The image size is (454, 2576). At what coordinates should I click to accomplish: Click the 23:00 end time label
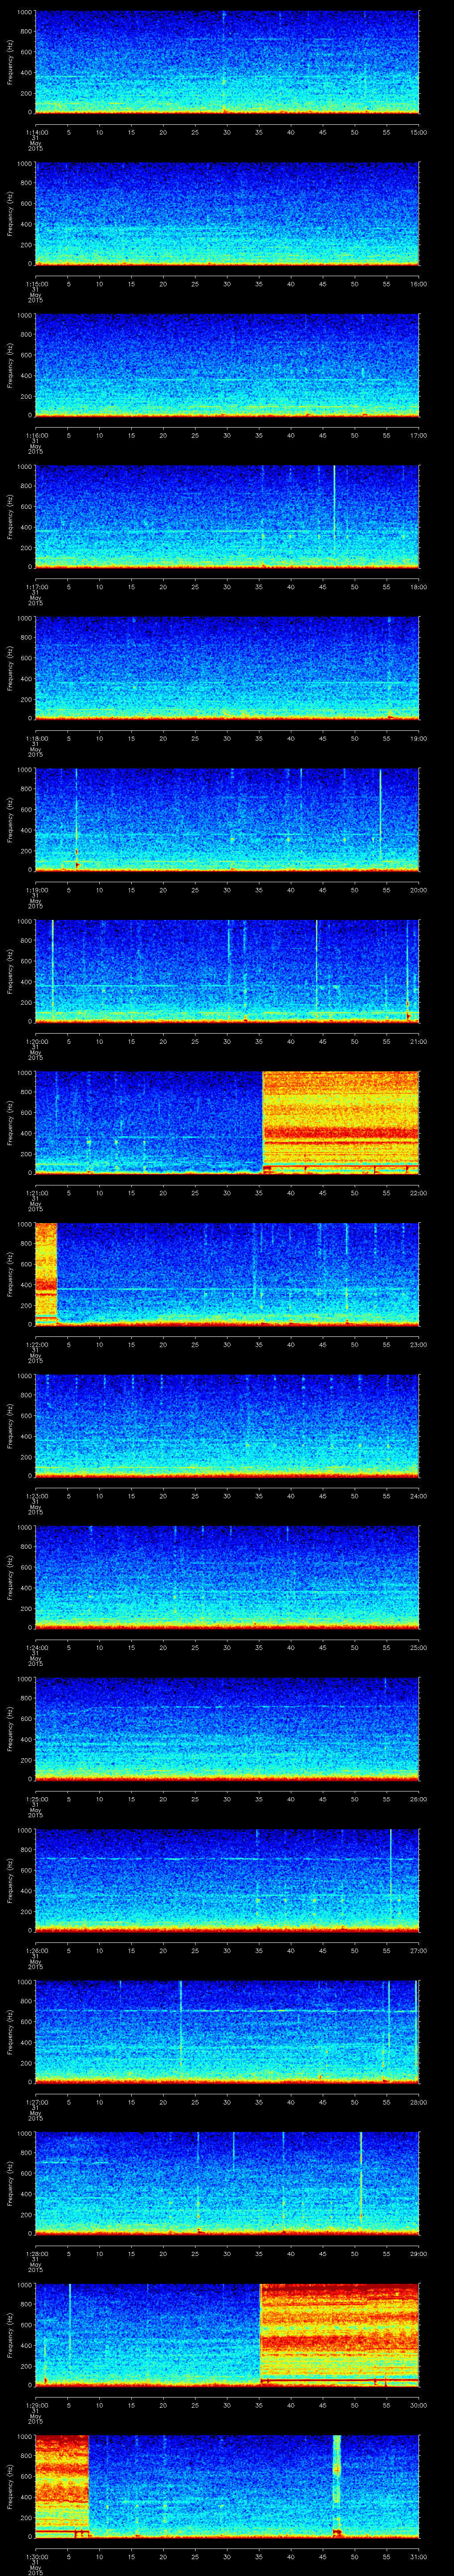coord(418,1344)
